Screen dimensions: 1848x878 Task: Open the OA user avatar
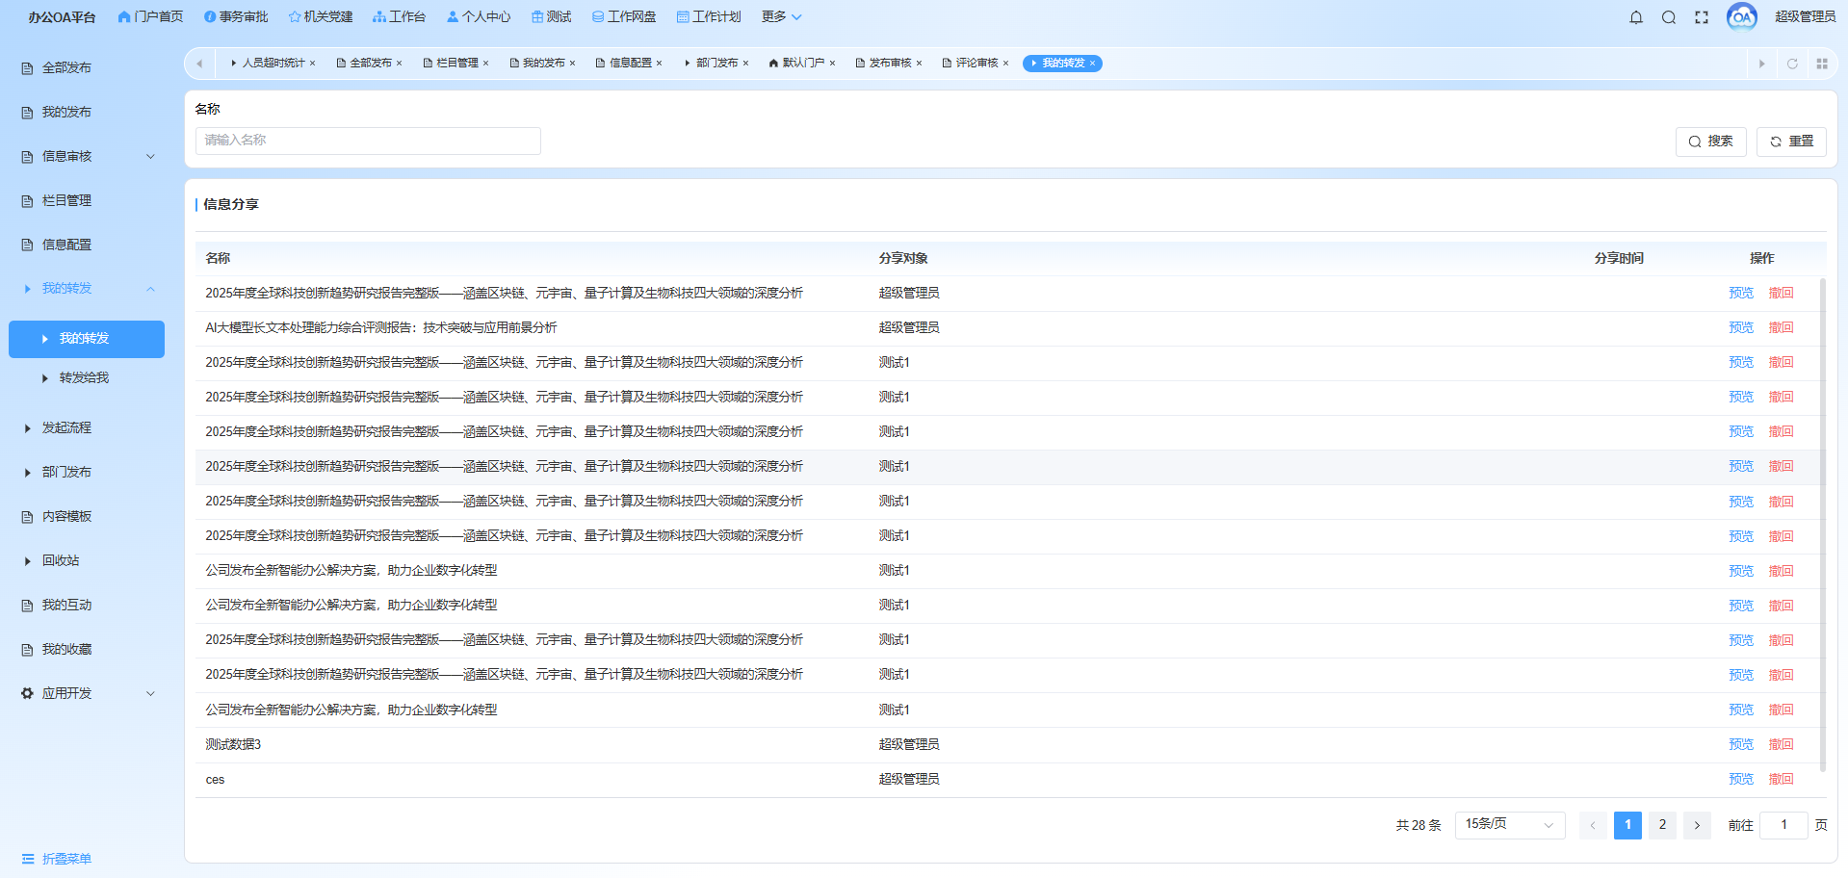[1742, 16]
